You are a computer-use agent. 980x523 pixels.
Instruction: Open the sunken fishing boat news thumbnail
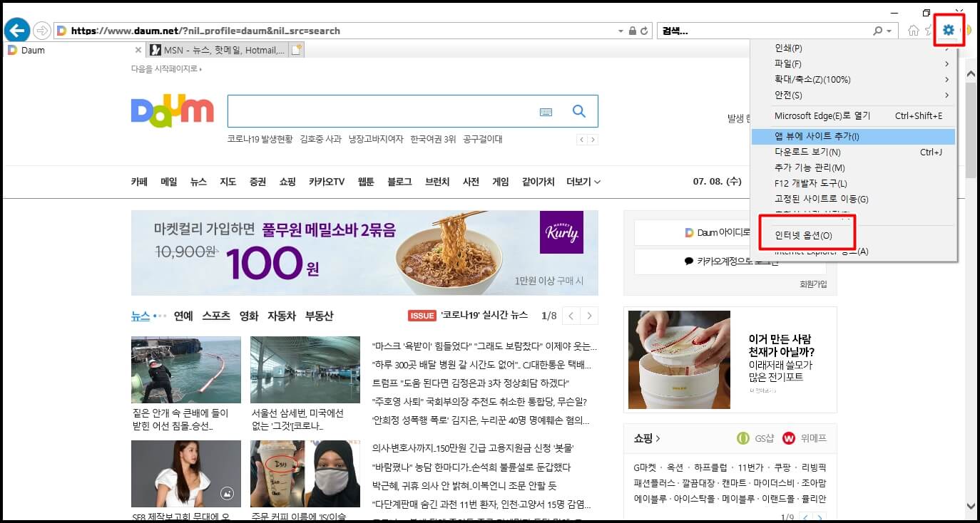[186, 370]
